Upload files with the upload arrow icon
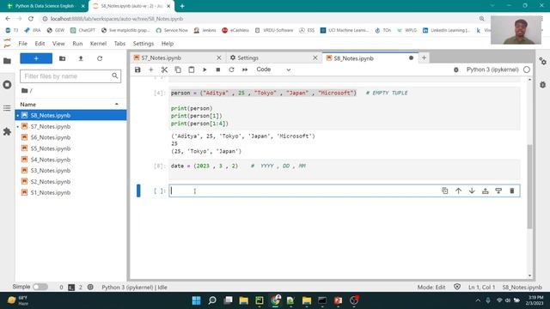Viewport: 550px width, 309px height. pyautogui.click(x=81, y=58)
